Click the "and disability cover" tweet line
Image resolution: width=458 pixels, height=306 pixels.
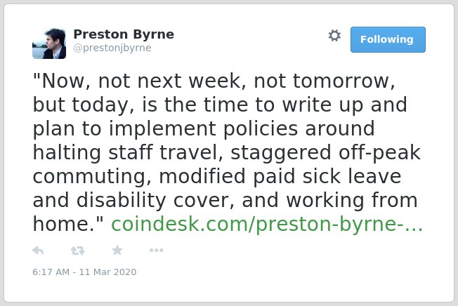[x=225, y=201]
